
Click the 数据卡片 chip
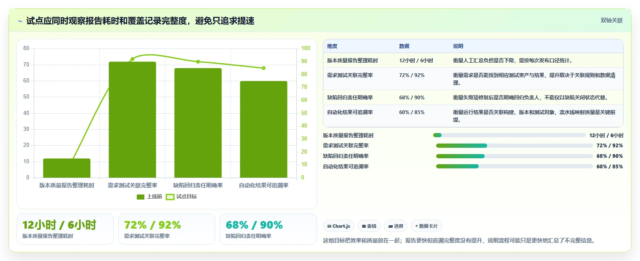(426, 226)
